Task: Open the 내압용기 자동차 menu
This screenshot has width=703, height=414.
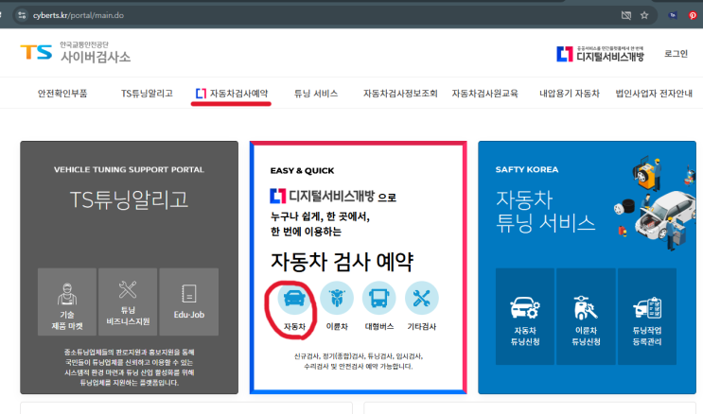Action: pos(570,94)
